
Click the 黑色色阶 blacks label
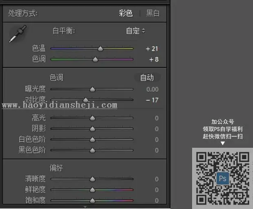point(32,150)
